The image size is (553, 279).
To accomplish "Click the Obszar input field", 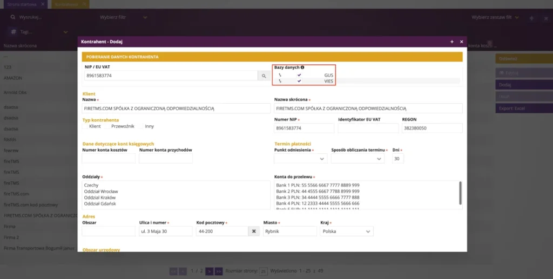I will (x=109, y=232).
